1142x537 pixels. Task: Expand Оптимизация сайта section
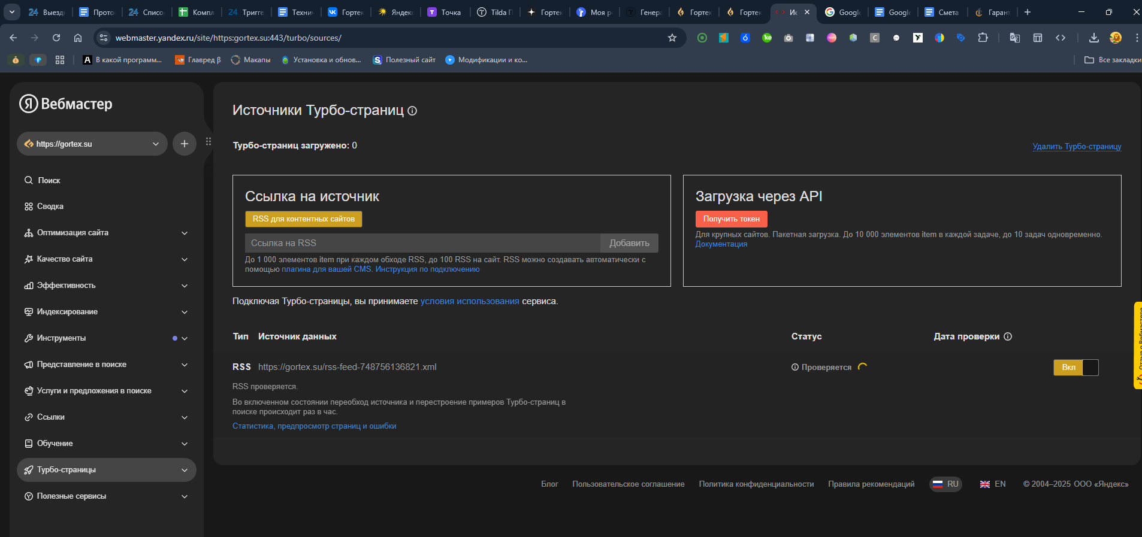[x=107, y=233]
